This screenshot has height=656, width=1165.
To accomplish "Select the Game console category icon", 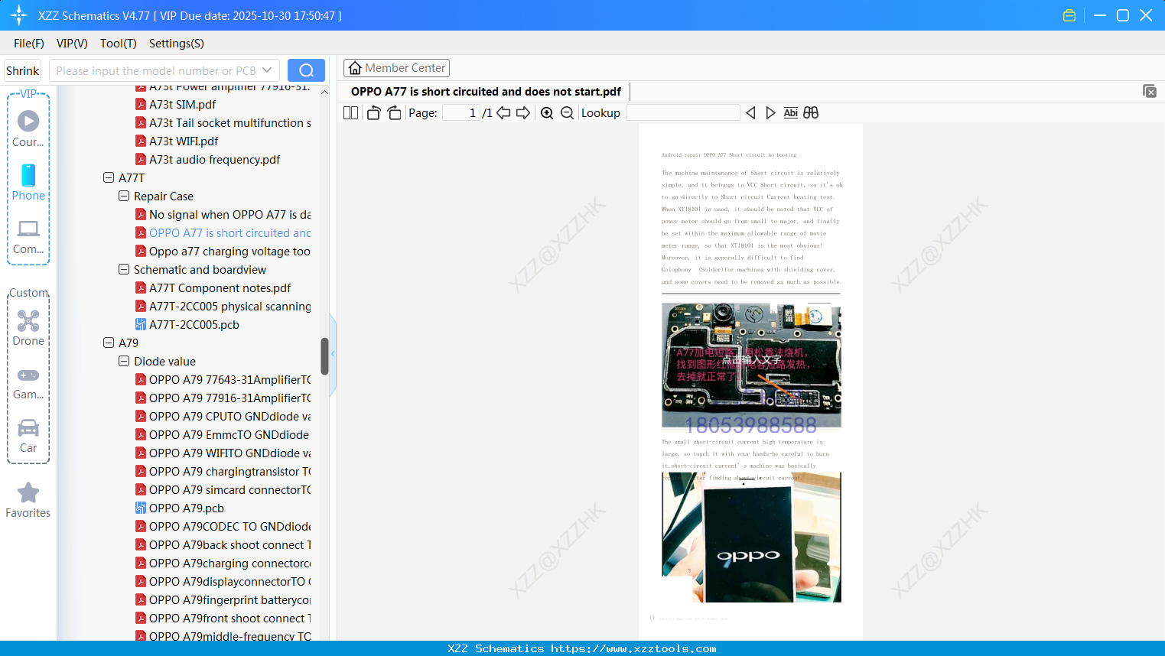I will click(x=28, y=383).
